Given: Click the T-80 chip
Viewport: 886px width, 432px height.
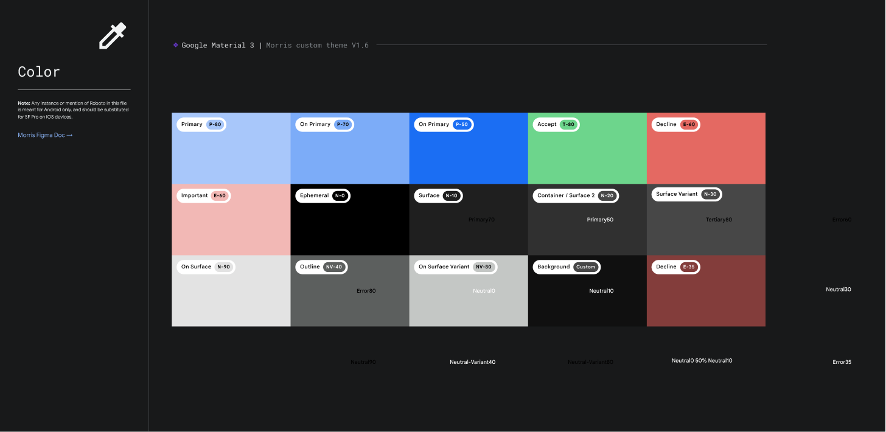Looking at the screenshot, I should (568, 124).
